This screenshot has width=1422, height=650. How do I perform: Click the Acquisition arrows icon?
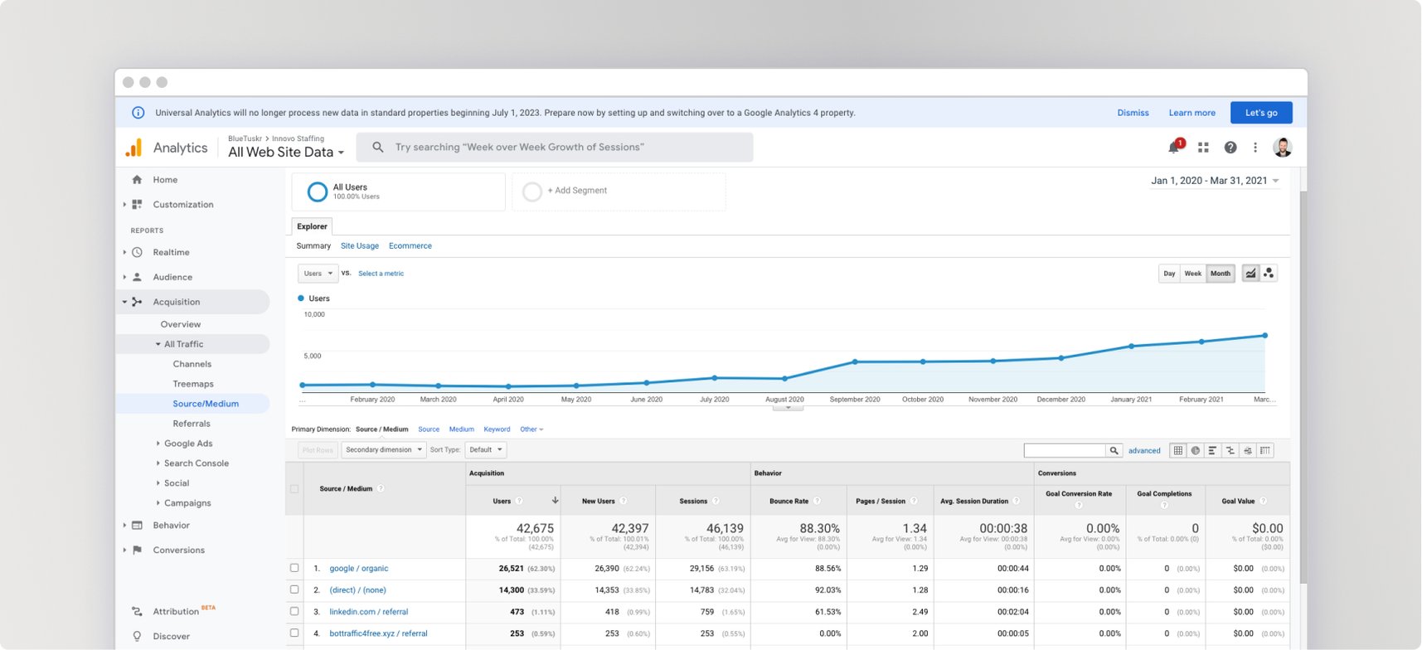point(137,302)
